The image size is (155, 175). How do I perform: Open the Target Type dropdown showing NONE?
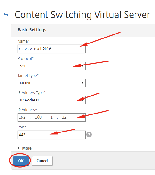pyautogui.click(x=51, y=83)
